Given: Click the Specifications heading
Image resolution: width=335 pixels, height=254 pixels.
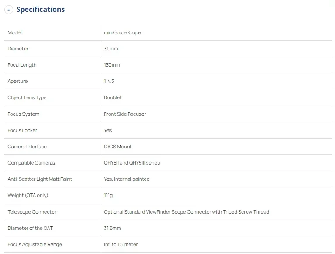Looking at the screenshot, I should click(40, 10).
